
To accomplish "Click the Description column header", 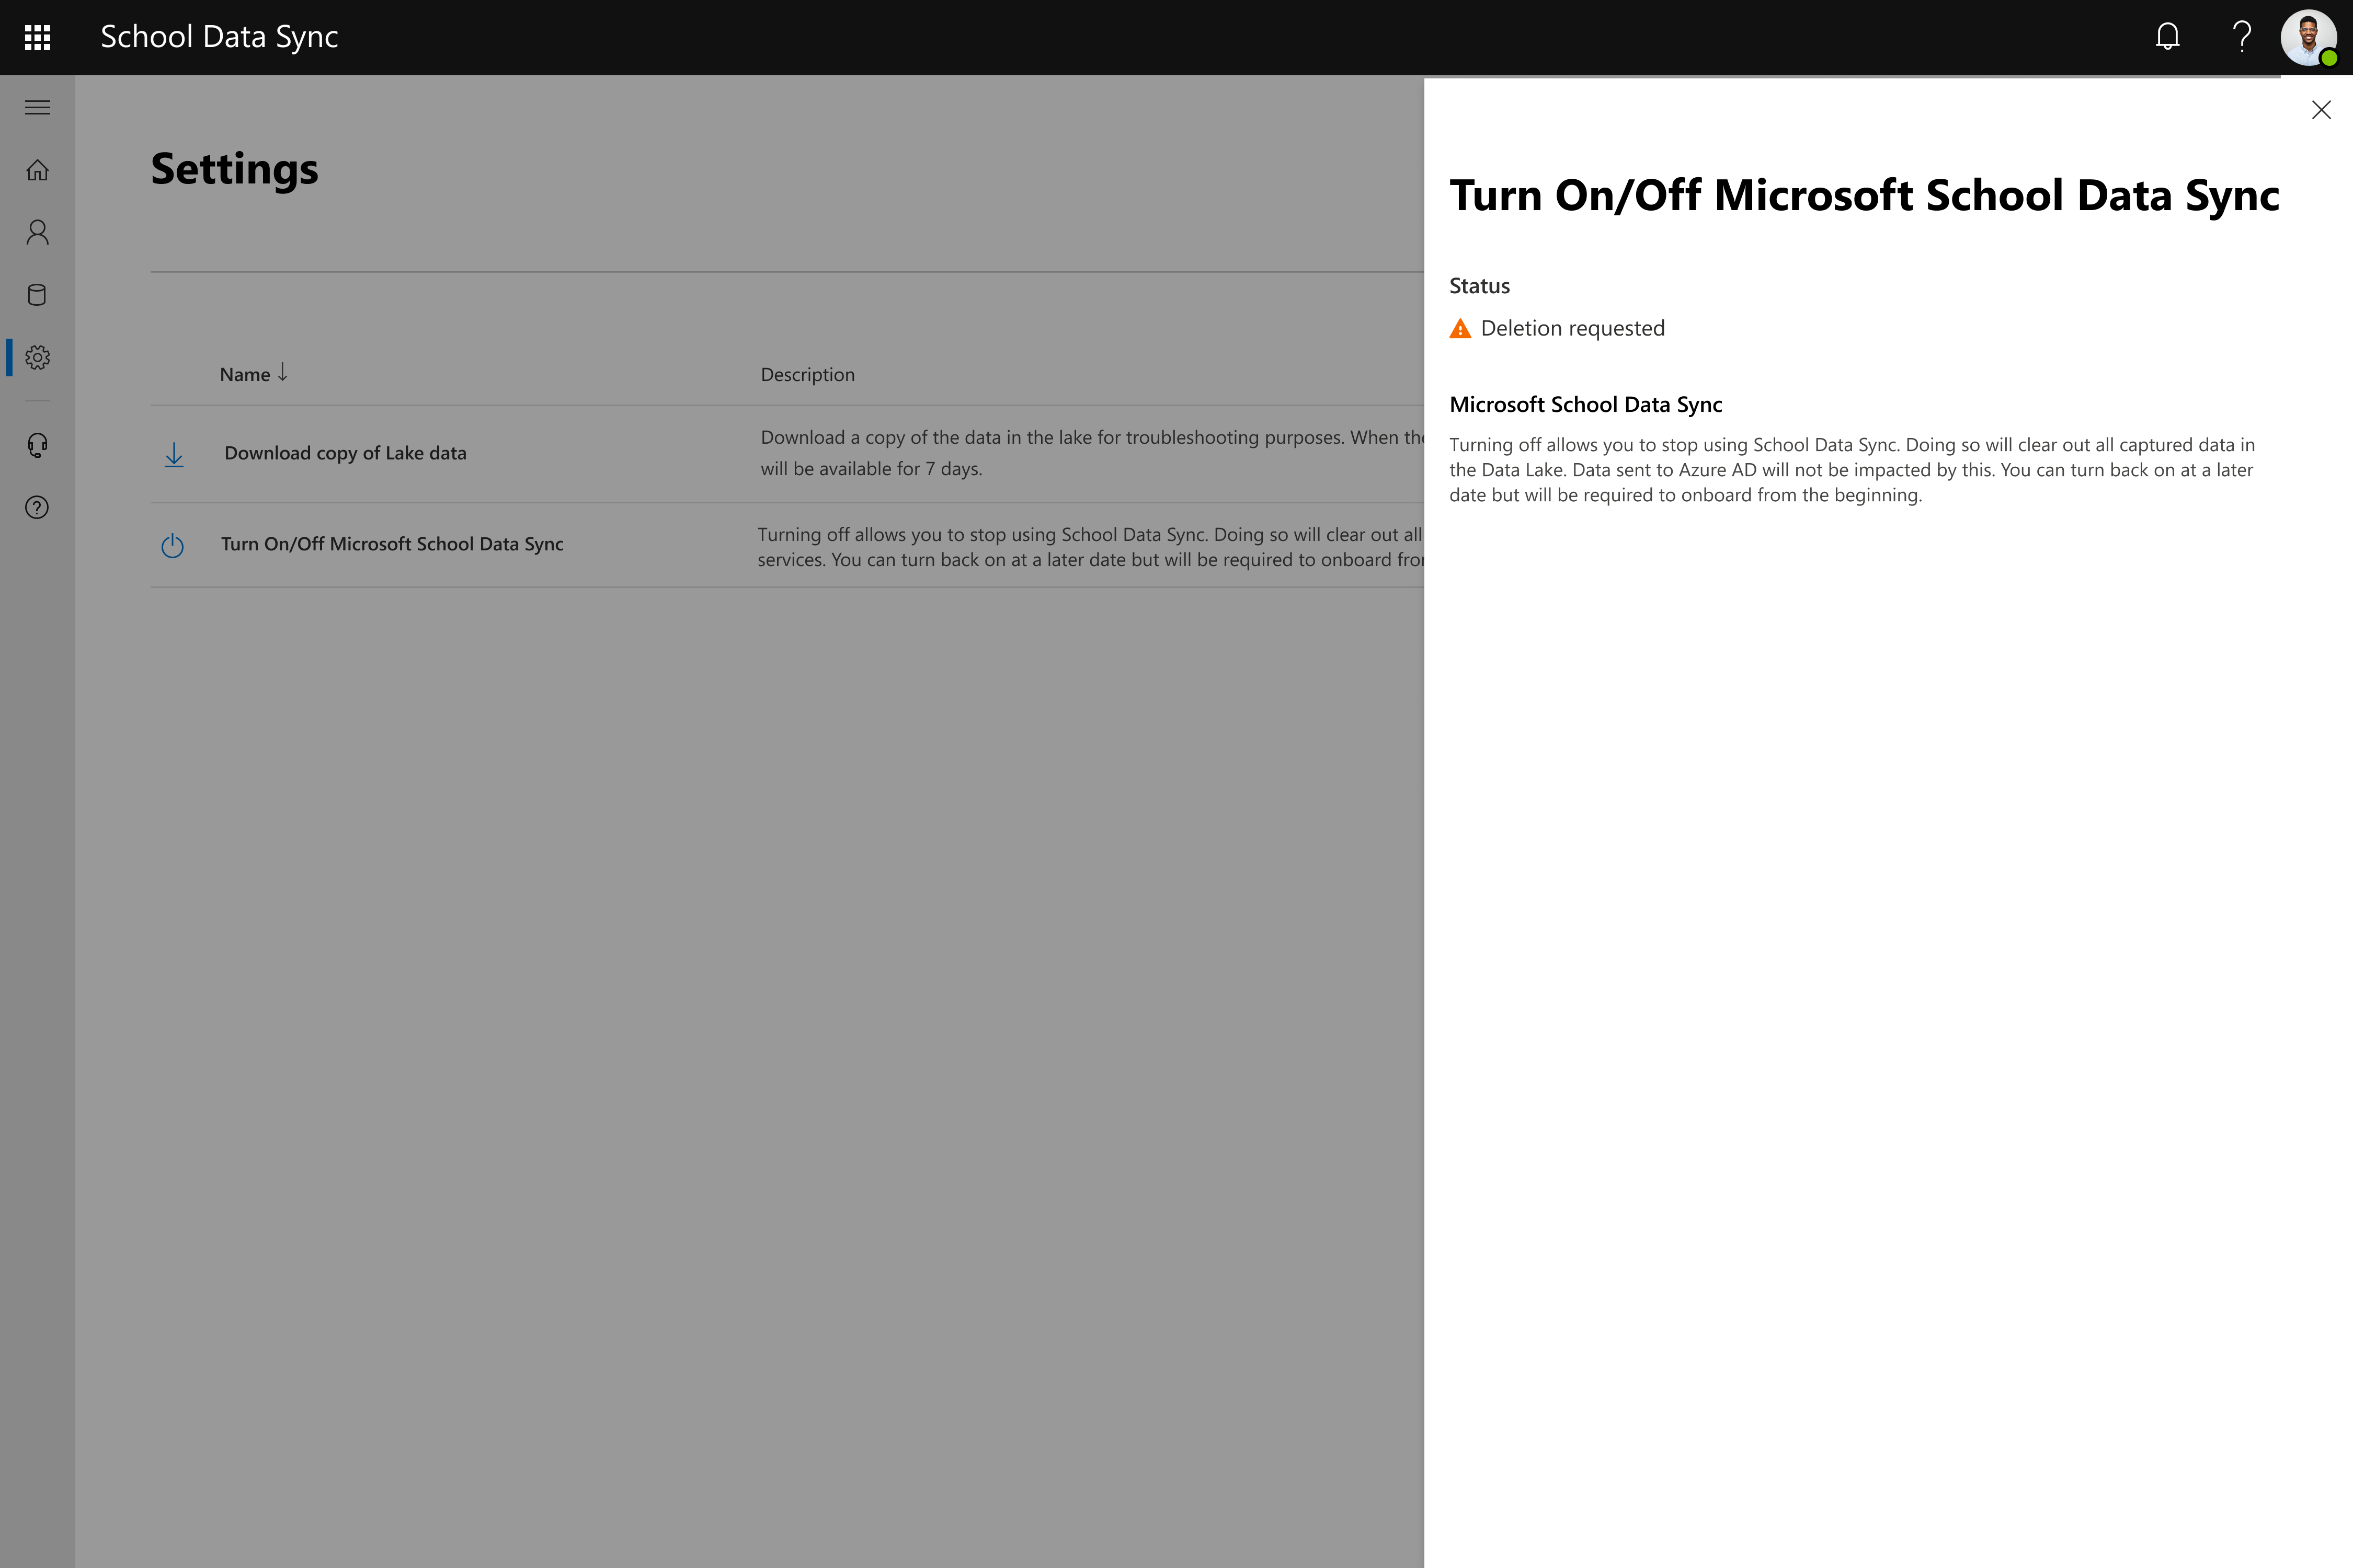I will tap(807, 375).
